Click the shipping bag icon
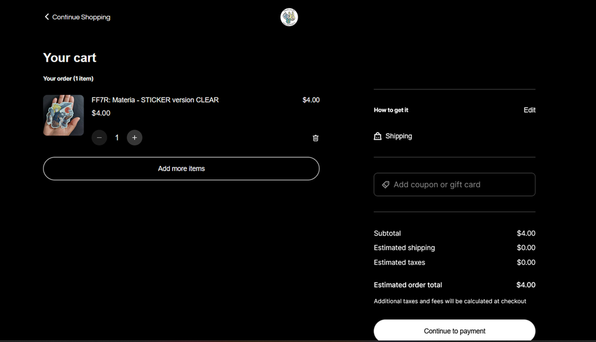 378,136
